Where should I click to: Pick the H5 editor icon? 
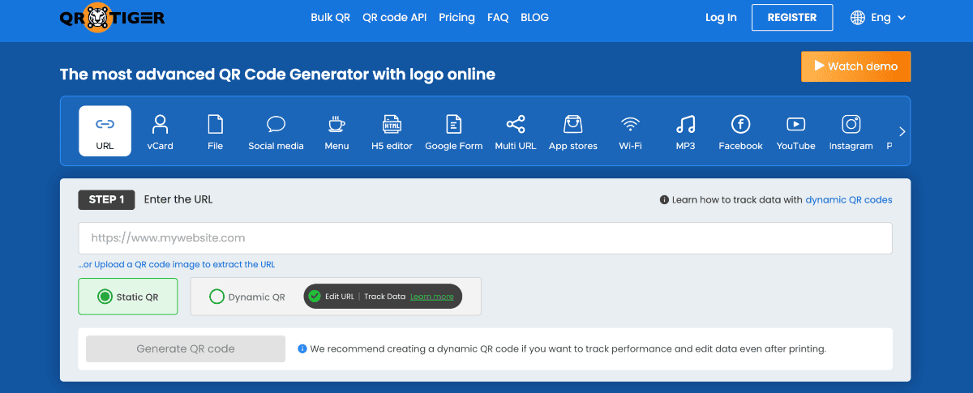pyautogui.click(x=392, y=125)
